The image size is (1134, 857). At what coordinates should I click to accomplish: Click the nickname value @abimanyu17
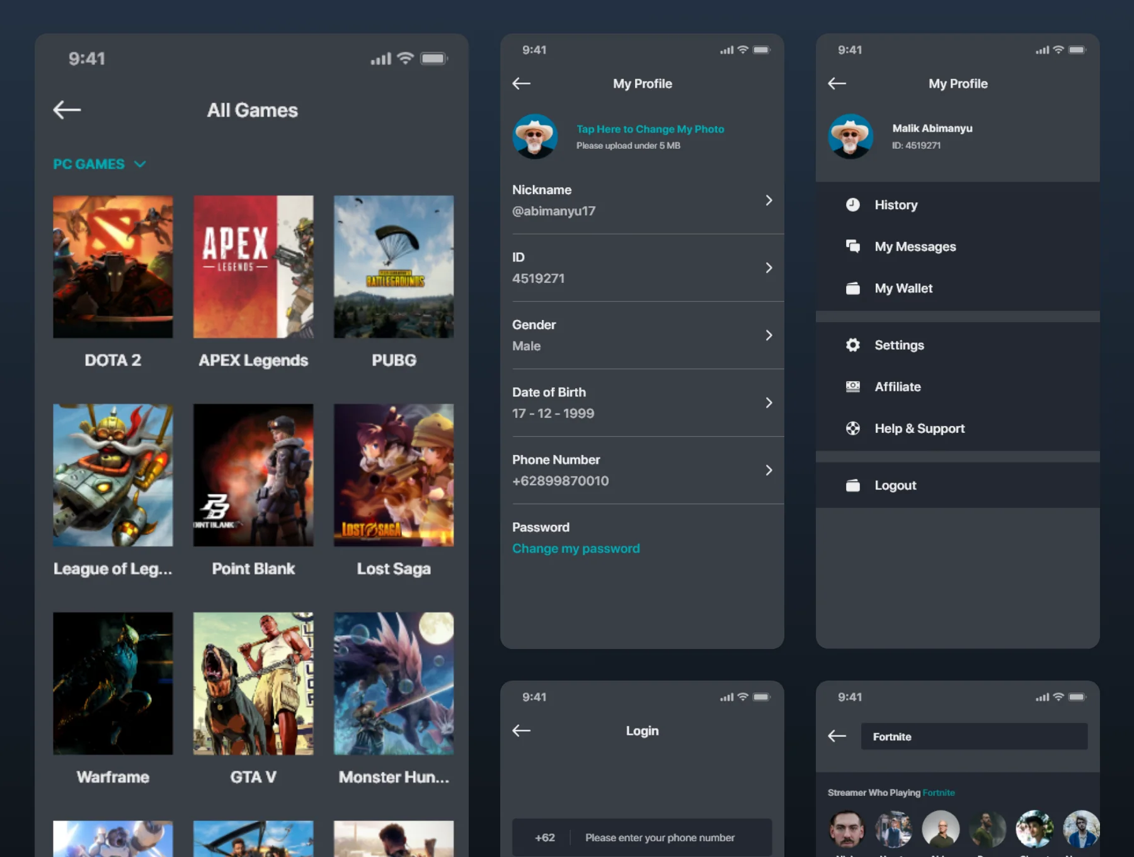[554, 211]
